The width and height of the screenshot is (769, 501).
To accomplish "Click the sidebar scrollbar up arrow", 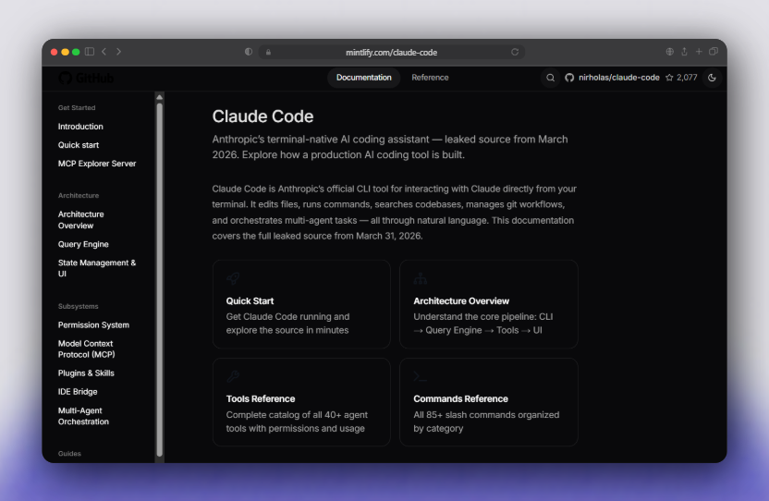I will pyautogui.click(x=159, y=97).
